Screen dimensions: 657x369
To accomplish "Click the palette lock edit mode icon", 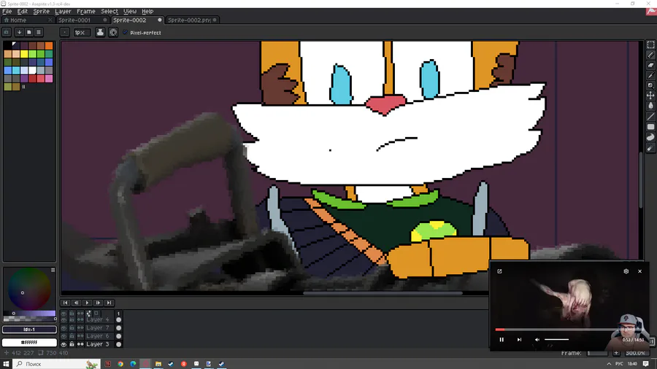I will (x=7, y=32).
